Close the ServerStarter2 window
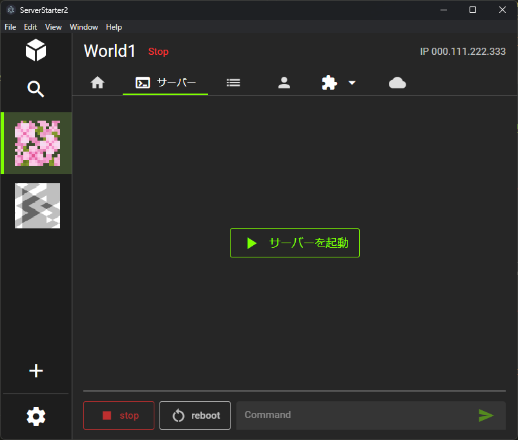This screenshot has height=440, width=518. [x=502, y=10]
